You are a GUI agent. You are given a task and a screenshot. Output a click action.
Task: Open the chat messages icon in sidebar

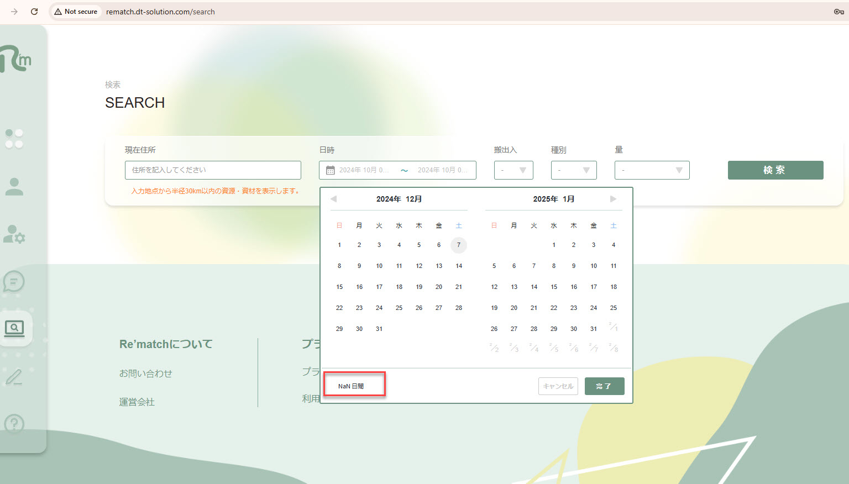click(x=14, y=282)
